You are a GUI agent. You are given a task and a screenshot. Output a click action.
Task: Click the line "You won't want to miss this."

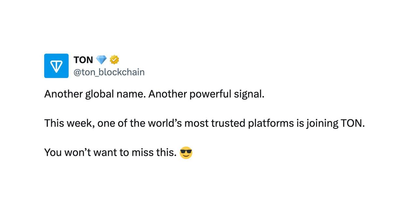pyautogui.click(x=110, y=152)
